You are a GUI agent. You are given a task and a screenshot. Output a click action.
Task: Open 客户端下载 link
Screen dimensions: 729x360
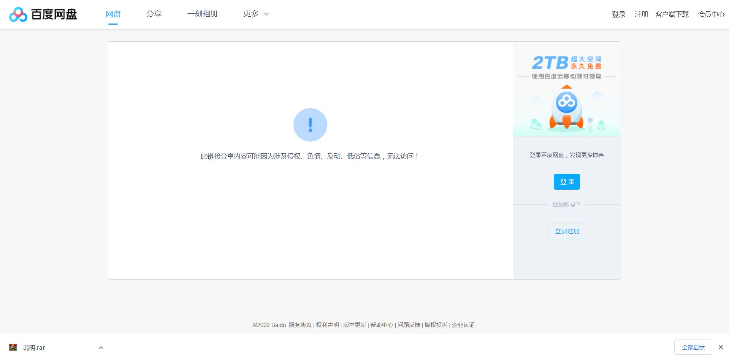(672, 14)
